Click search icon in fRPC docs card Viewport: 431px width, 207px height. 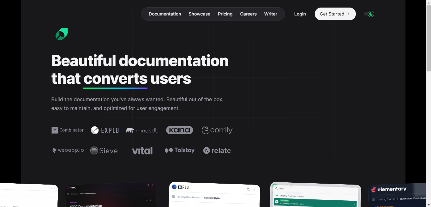[x=148, y=185]
